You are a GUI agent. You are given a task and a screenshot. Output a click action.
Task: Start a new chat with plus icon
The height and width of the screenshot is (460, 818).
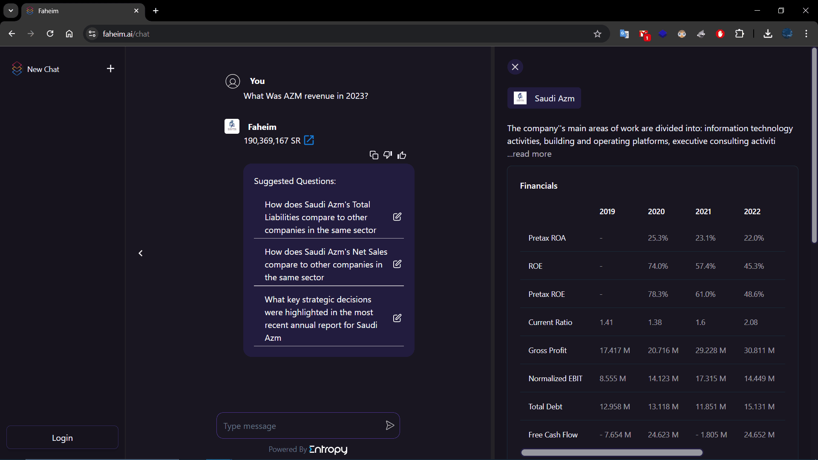110,69
